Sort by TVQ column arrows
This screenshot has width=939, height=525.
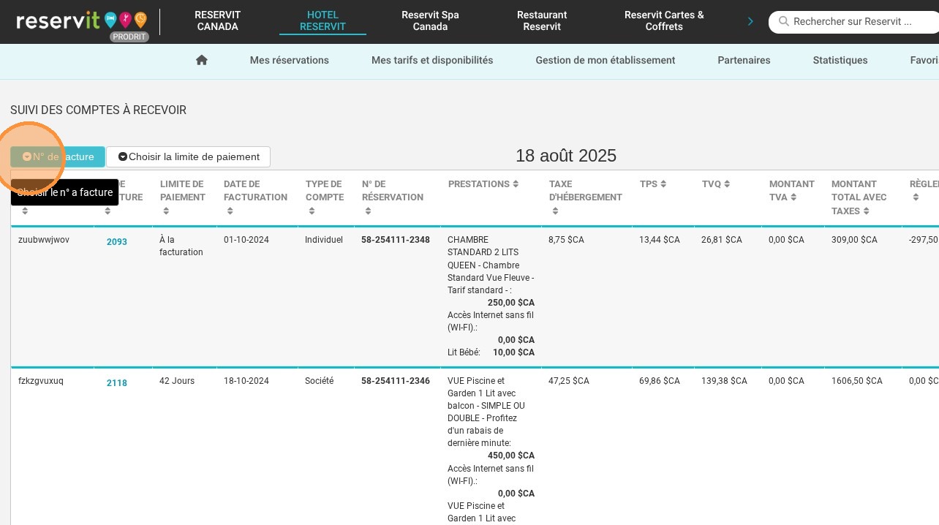point(727,184)
